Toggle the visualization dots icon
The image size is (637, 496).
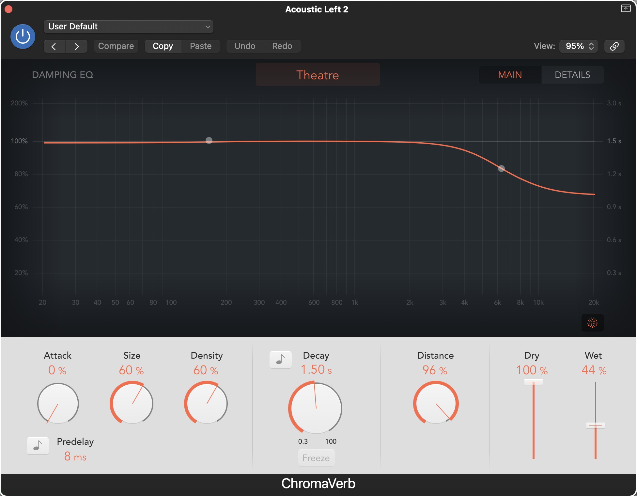[x=592, y=323]
